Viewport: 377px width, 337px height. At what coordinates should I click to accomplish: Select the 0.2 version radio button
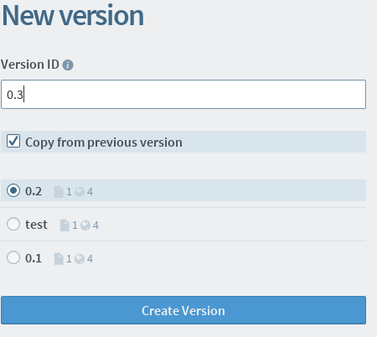point(13,190)
